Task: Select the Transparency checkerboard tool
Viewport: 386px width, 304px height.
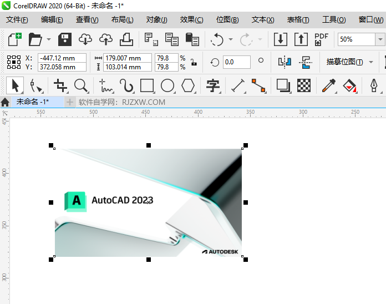Action: pyautogui.click(x=304, y=85)
